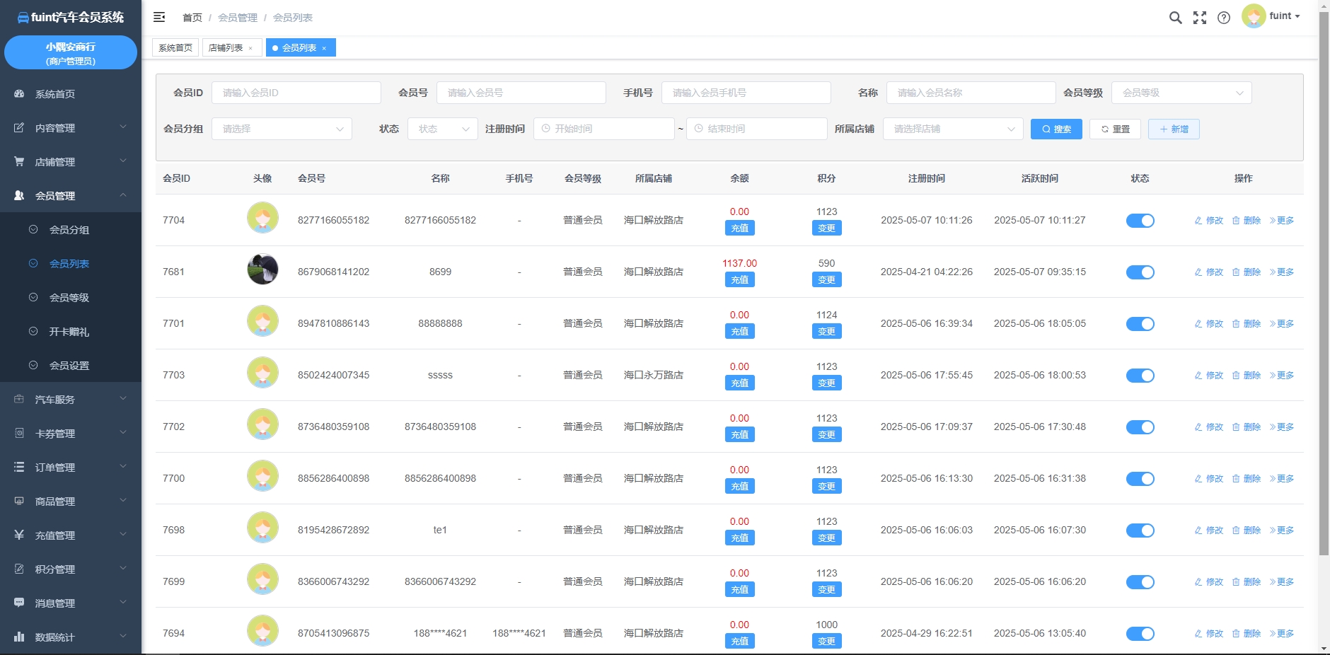
Task: Click the sidebar collapse hamburger icon
Action: [x=159, y=17]
